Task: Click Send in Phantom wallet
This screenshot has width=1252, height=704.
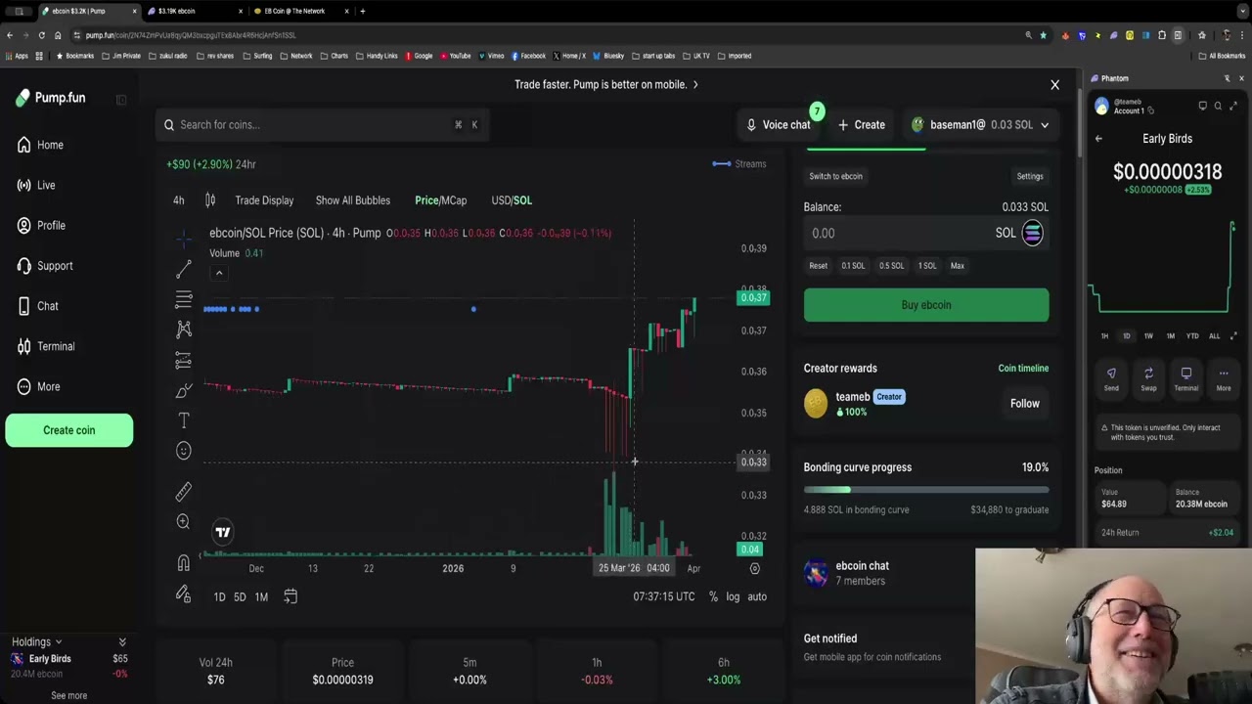Action: pyautogui.click(x=1111, y=379)
